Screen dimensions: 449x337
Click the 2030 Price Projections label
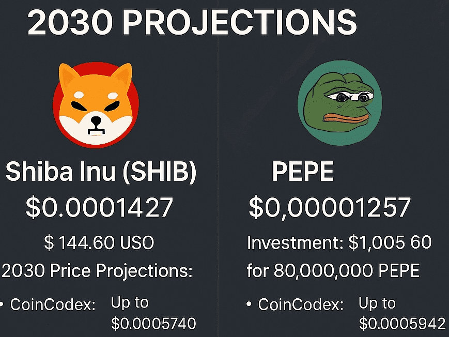[x=98, y=271]
